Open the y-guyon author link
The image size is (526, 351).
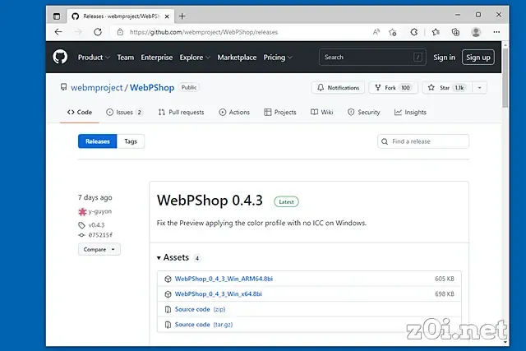(100, 211)
